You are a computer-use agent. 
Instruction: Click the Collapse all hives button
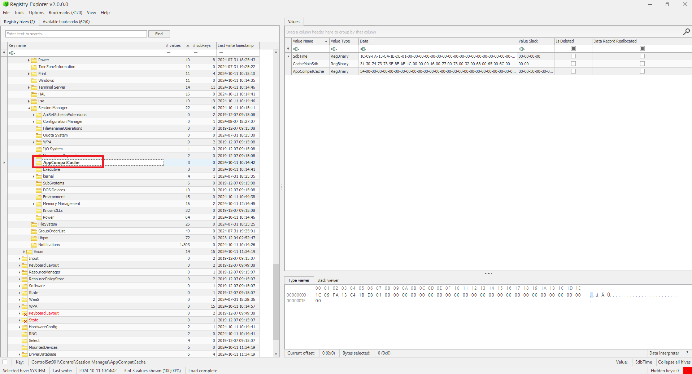click(674, 362)
